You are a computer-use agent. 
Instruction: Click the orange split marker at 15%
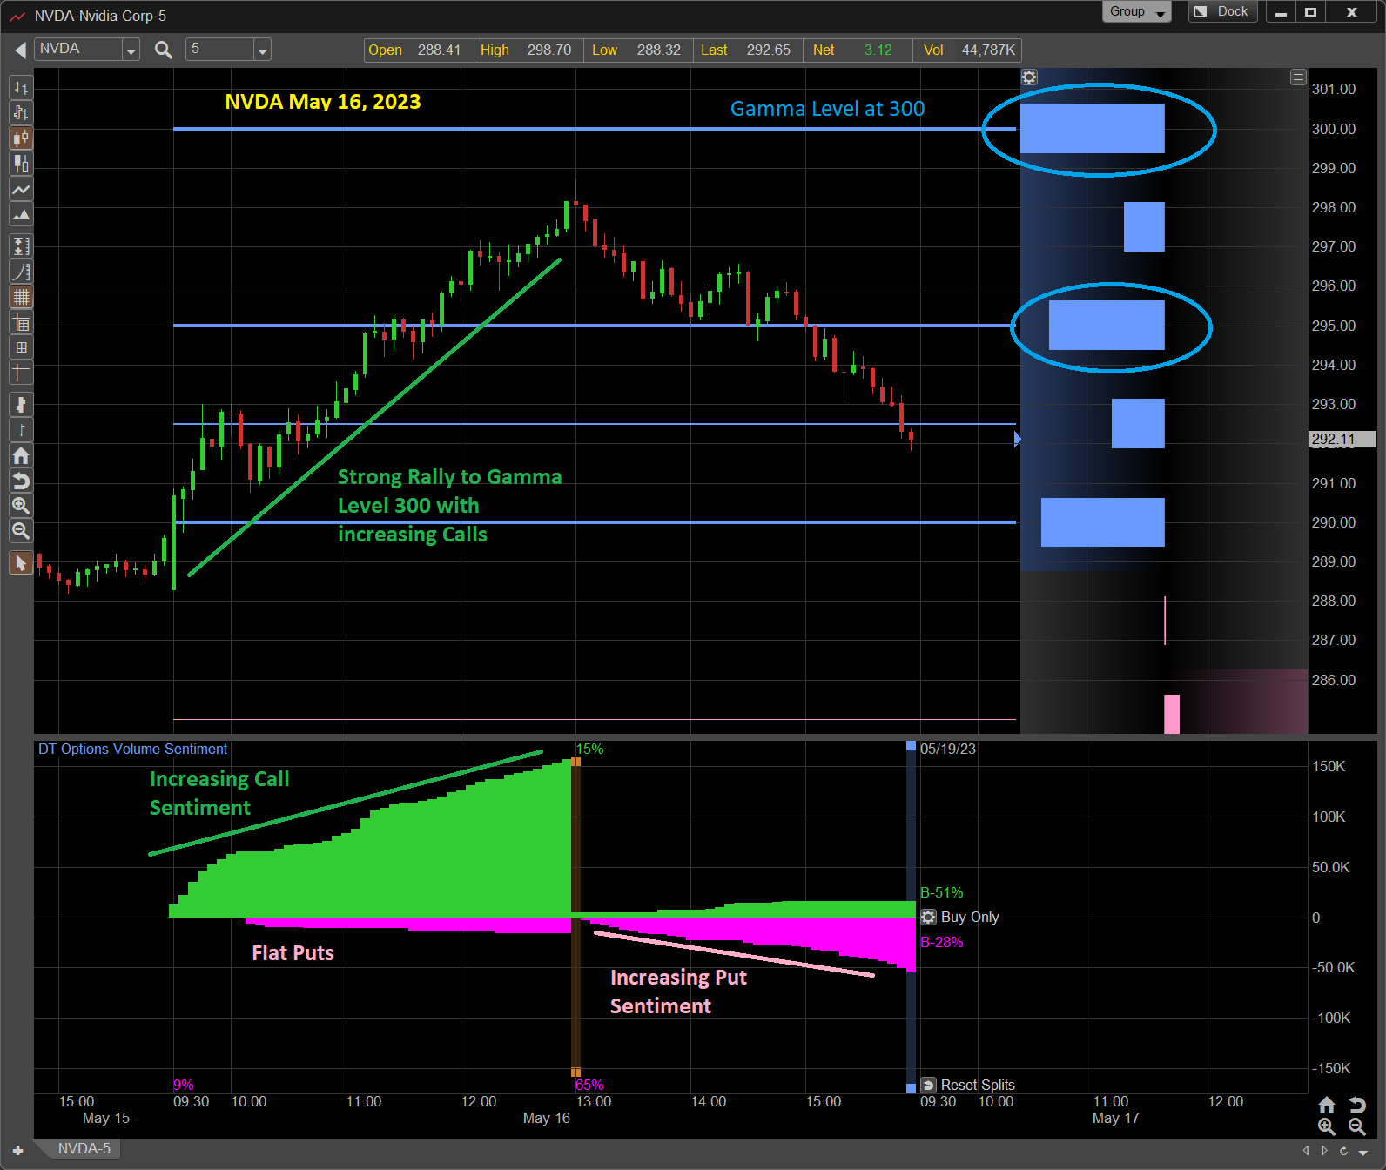tap(575, 762)
